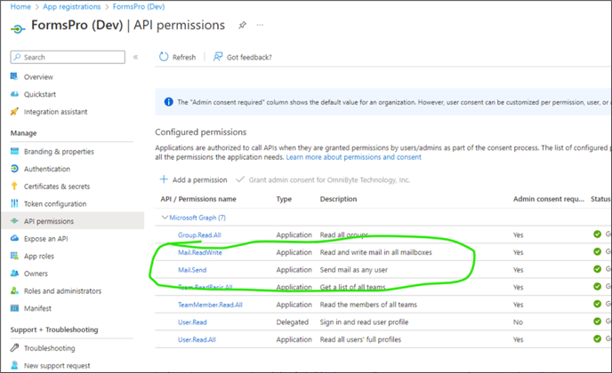The width and height of the screenshot is (612, 373).
Task: Open Manifest in the sidebar
Action: pos(37,308)
